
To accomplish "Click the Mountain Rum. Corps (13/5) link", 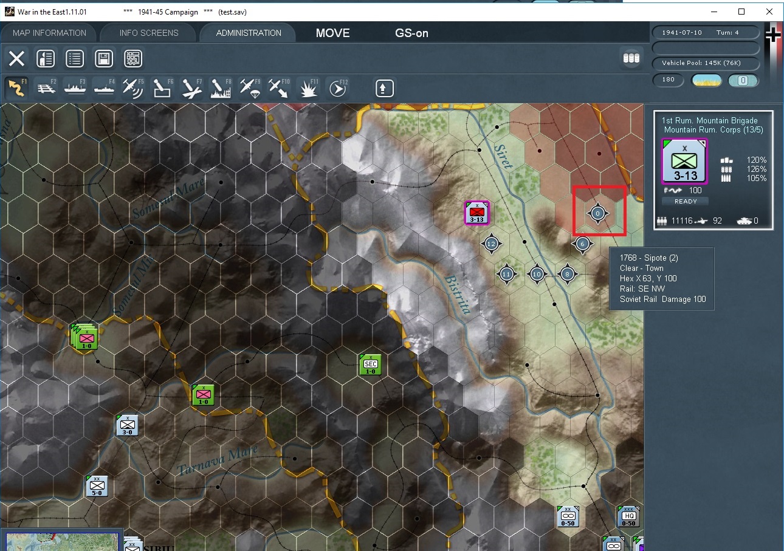I will (x=713, y=129).
